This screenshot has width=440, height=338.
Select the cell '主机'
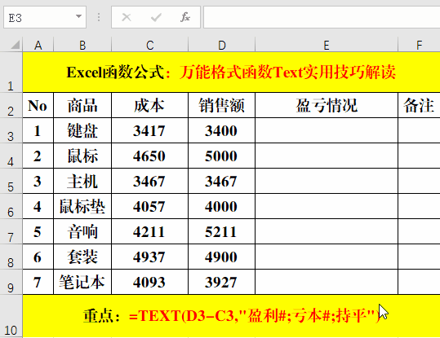coord(82,181)
